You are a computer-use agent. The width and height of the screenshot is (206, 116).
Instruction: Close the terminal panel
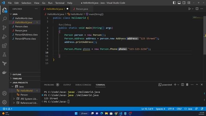tap(202, 84)
